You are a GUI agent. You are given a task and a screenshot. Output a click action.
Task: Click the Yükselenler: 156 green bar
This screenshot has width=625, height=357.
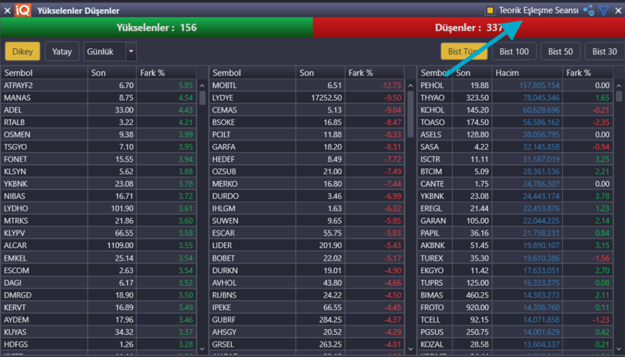[157, 27]
